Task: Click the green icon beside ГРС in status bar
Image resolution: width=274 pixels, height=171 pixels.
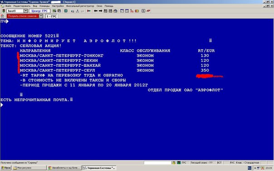Action: [x=179, y=163]
